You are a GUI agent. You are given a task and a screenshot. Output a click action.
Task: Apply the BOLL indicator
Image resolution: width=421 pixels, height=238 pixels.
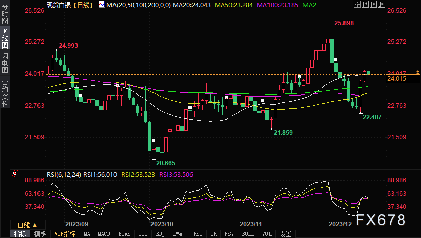point(248,234)
